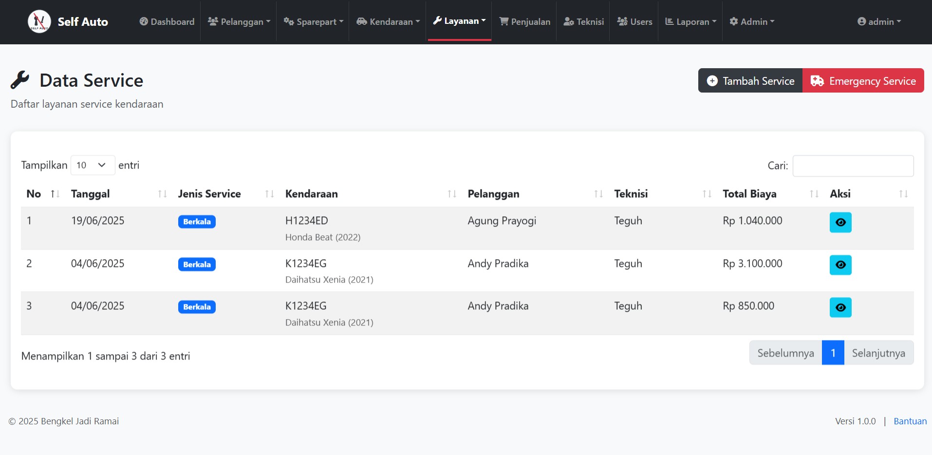Select page 1 in pagination
The height and width of the screenshot is (455, 932).
pos(833,353)
